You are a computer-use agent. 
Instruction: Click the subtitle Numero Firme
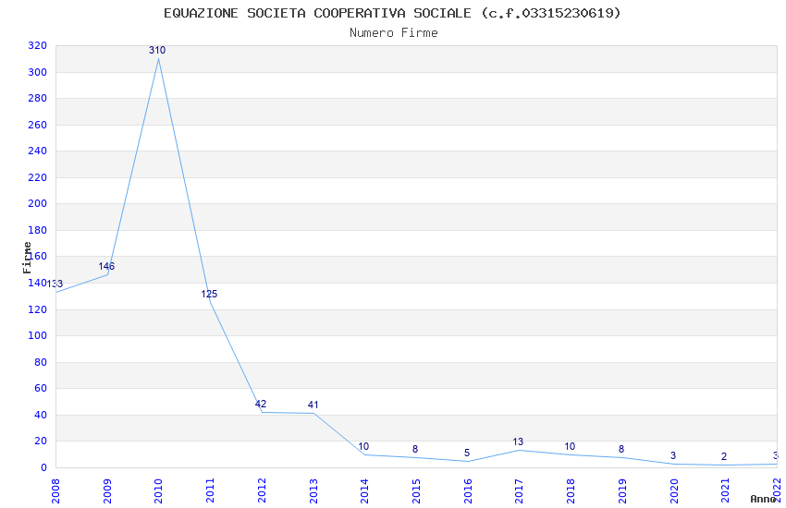[x=394, y=33]
